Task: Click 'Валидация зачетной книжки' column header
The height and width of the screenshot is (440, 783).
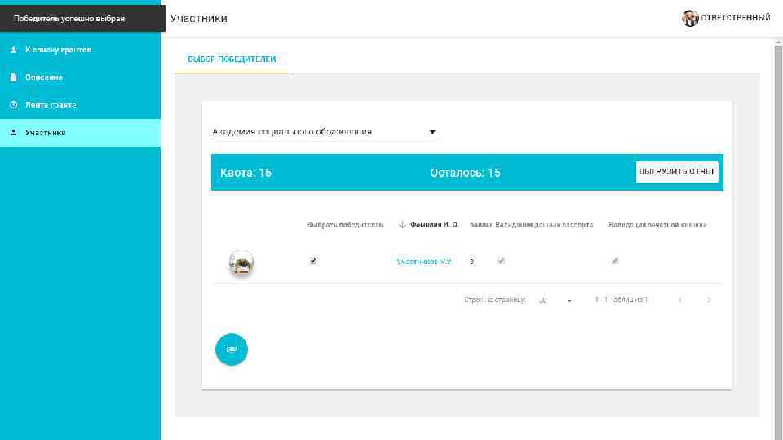Action: coord(657,225)
